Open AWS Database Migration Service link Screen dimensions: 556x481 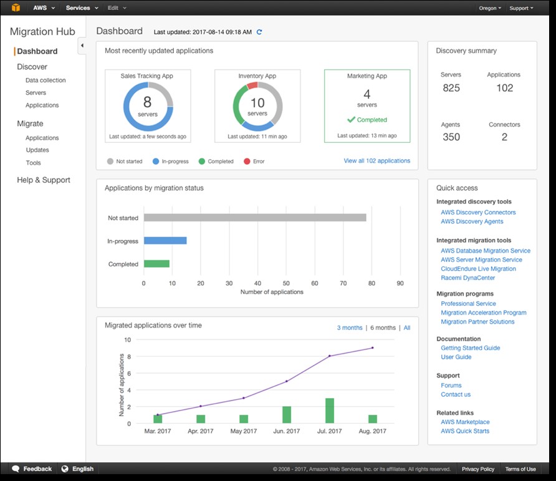tap(486, 250)
